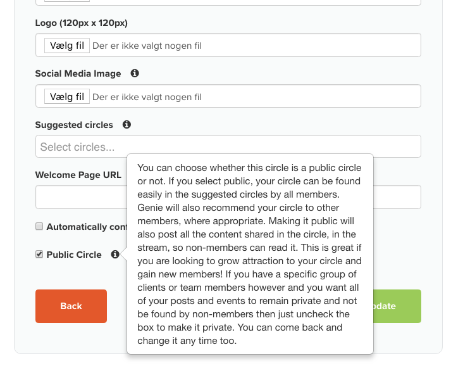Image resolution: width=451 pixels, height=368 pixels.
Task: Click the green Update button
Action: (x=397, y=306)
